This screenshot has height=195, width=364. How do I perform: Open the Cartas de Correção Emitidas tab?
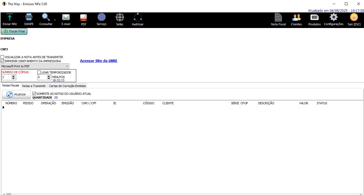click(x=67, y=86)
